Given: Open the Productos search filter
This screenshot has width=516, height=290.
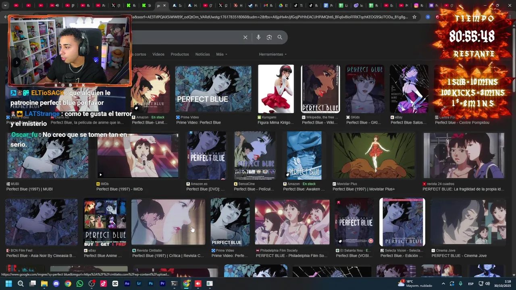Looking at the screenshot, I should coord(180,54).
